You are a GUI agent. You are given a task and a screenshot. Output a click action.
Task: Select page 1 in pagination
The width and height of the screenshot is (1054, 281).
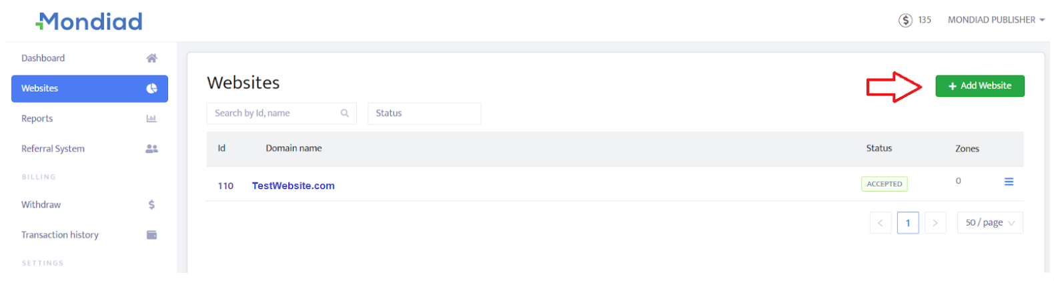[908, 223]
